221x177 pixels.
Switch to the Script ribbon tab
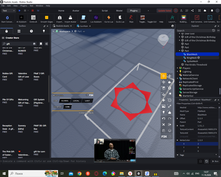(x=105, y=11)
